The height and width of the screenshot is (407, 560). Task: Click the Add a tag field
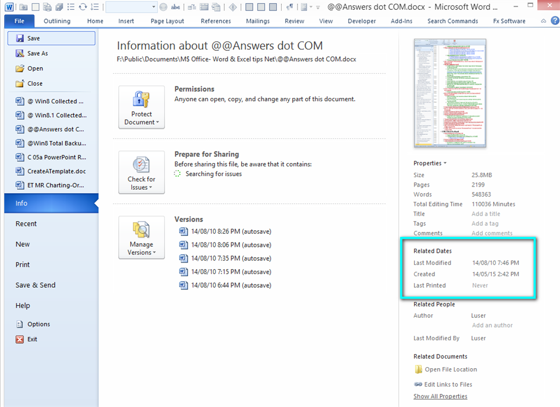point(485,223)
